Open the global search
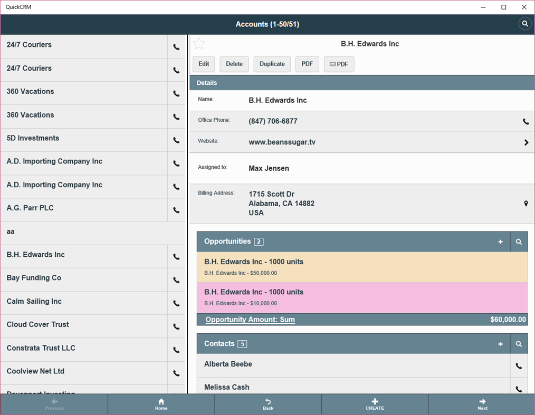 (x=524, y=24)
